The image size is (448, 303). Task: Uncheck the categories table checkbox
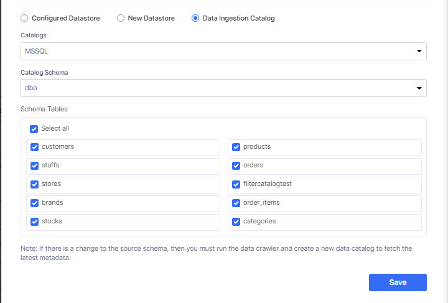coord(236,221)
